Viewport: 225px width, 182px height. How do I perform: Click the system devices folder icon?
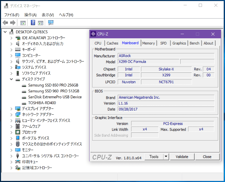click(18, 67)
